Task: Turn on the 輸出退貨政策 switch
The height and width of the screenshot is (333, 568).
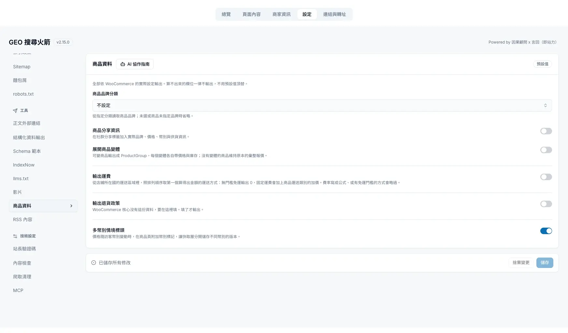Action: [546, 204]
